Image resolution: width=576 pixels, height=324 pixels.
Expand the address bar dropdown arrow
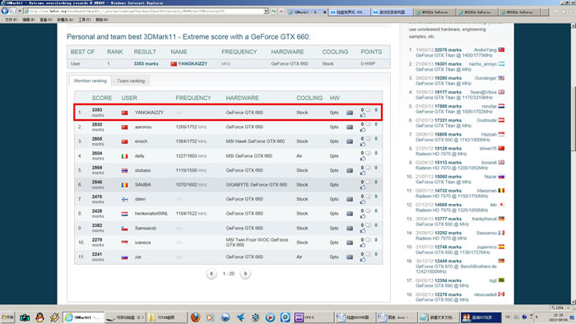[266, 12]
